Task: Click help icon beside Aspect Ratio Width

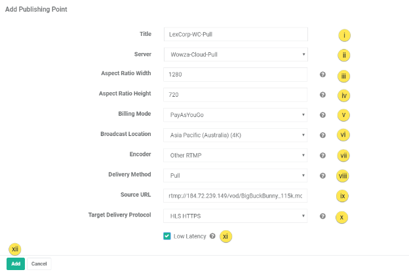Action: point(322,75)
